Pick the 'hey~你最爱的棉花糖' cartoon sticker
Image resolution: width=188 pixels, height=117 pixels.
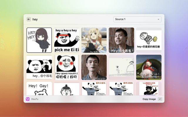click(x=149, y=40)
